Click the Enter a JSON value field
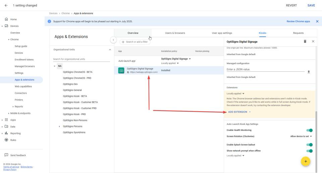 pos(265,69)
